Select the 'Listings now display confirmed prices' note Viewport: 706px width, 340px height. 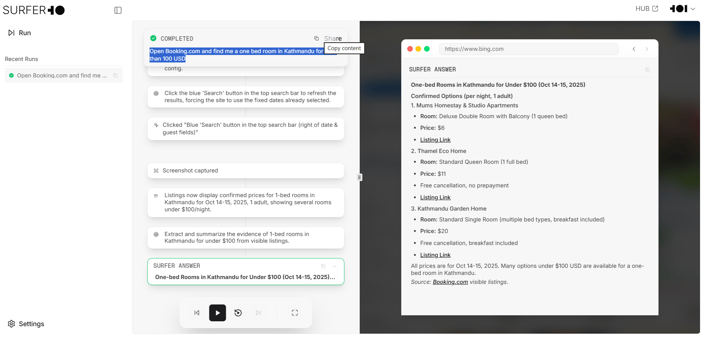pyautogui.click(x=246, y=202)
